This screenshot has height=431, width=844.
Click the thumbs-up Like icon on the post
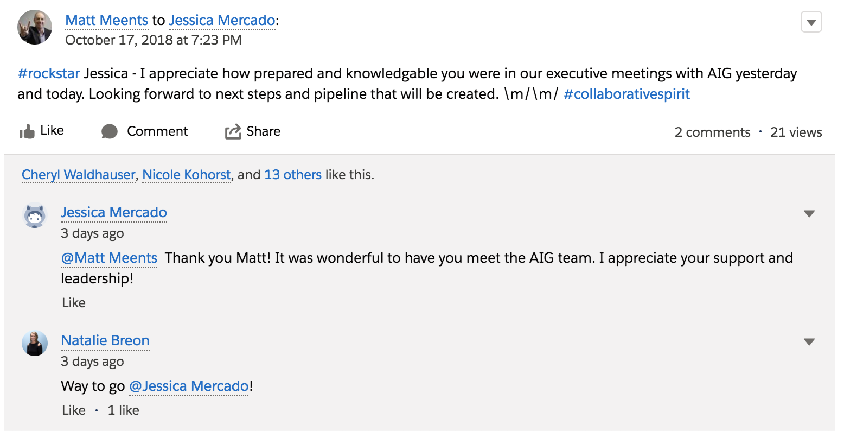(x=27, y=131)
